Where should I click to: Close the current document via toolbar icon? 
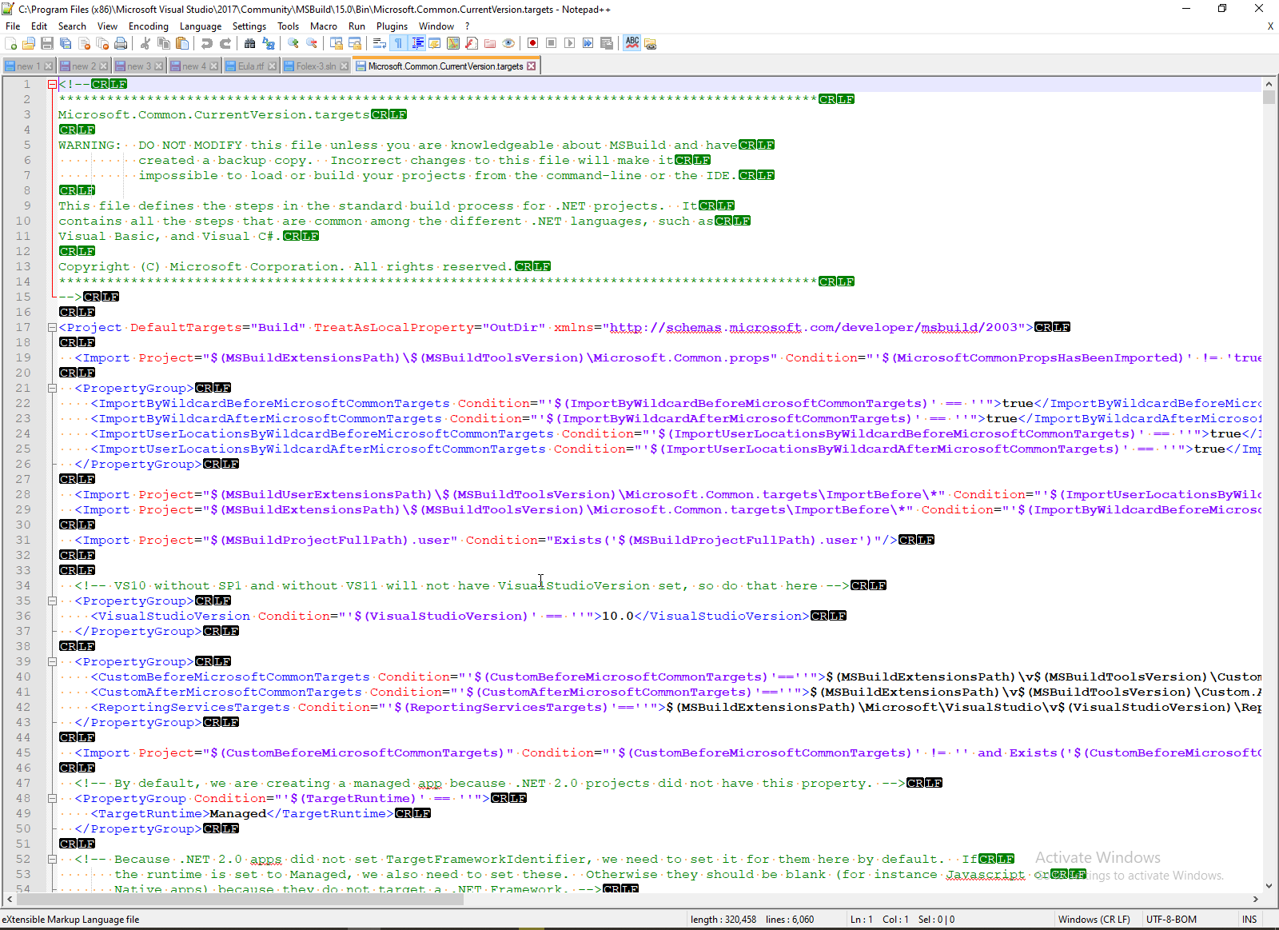click(84, 43)
